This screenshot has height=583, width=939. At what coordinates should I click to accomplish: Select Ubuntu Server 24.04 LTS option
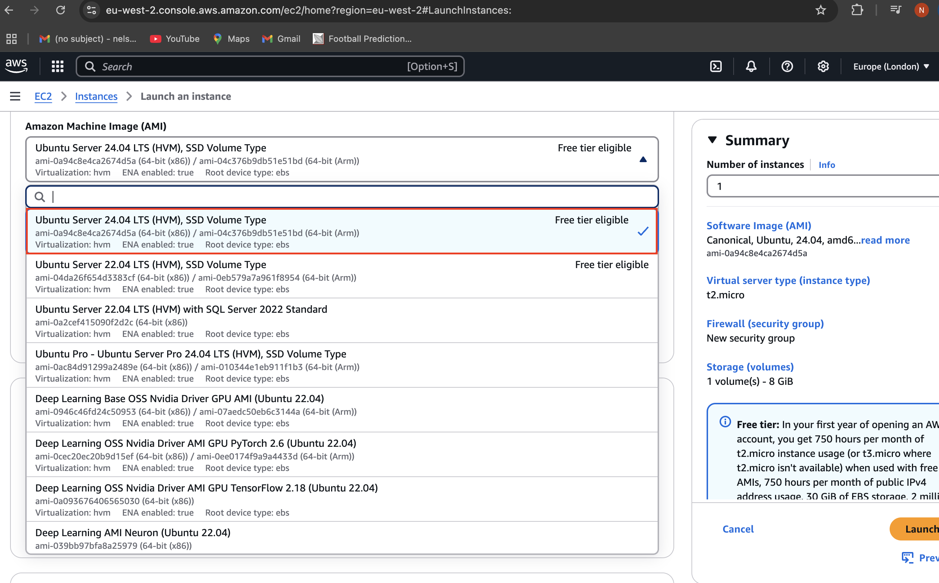click(342, 231)
